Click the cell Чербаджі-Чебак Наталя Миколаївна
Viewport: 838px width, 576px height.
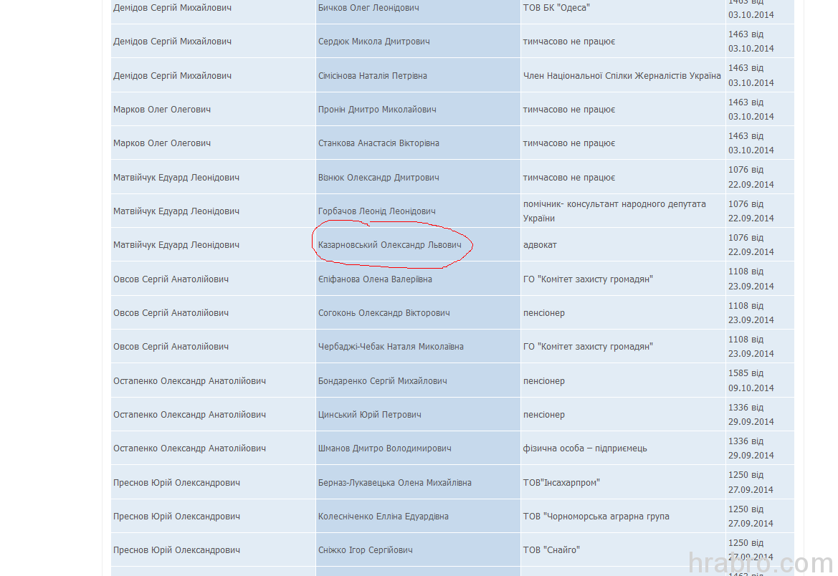(391, 347)
